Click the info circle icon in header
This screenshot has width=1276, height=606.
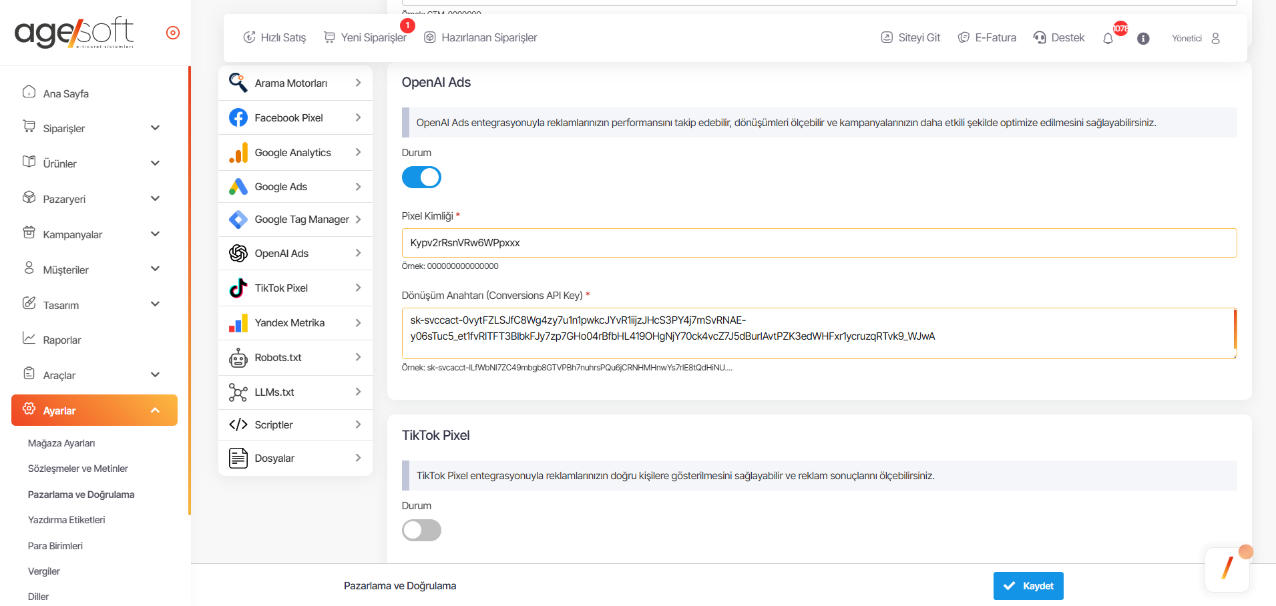click(1143, 39)
